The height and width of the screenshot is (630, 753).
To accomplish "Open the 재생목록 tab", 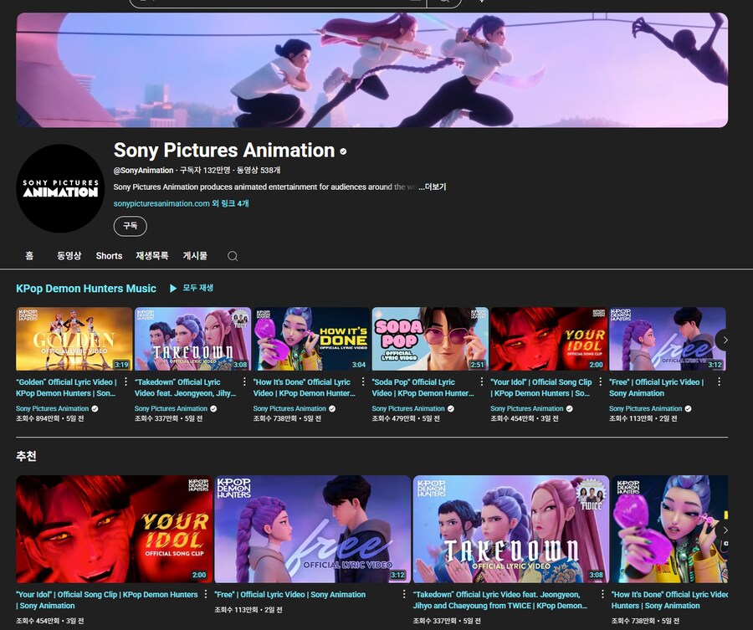I will pos(152,256).
